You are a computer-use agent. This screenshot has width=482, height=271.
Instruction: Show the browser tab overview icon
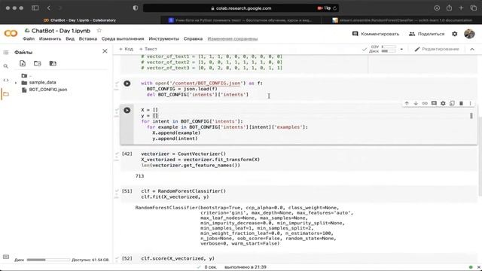[474, 8]
